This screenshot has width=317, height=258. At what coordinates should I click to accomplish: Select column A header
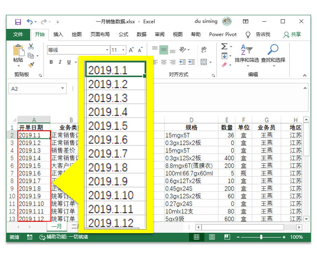[34, 120]
